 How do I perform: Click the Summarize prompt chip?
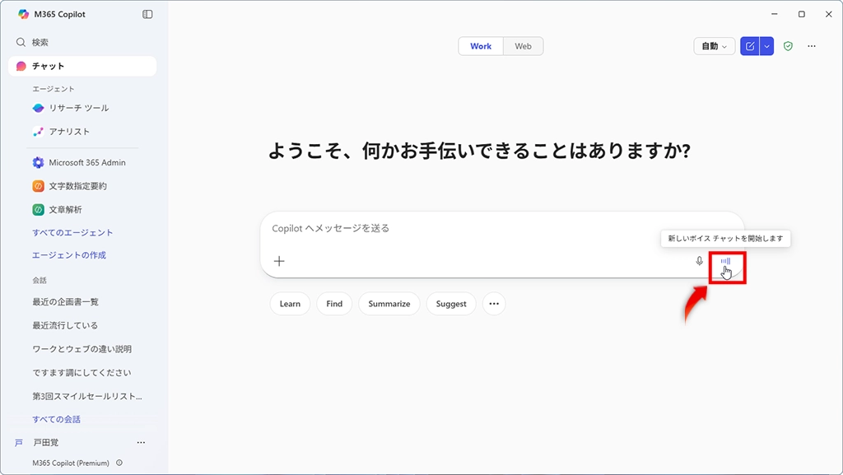389,304
